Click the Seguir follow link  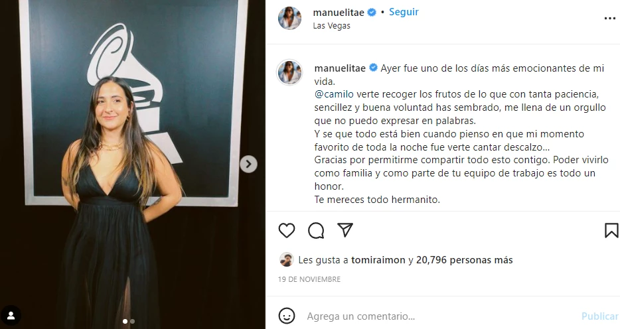click(404, 12)
